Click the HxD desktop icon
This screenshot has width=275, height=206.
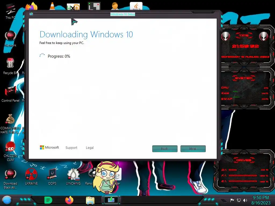(x=73, y=7)
